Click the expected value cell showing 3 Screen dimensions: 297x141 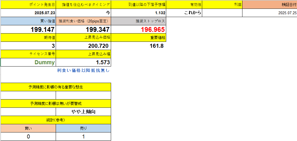pyautogui.click(x=28, y=46)
